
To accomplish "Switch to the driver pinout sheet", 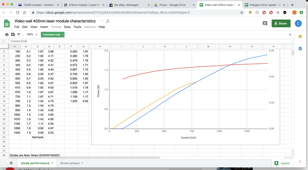I will pos(70,163).
